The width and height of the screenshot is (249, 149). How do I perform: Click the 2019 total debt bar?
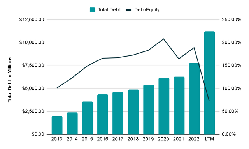tap(149, 110)
